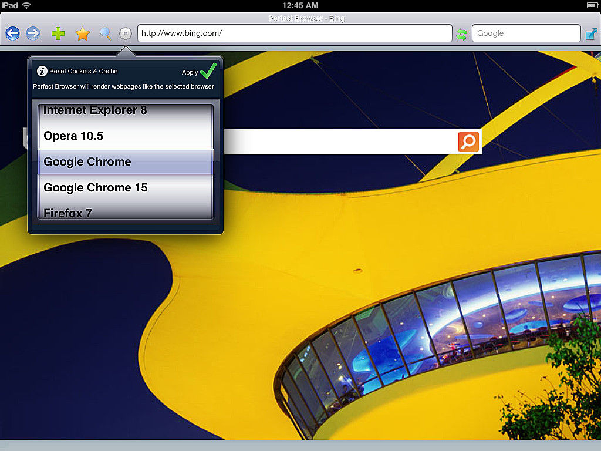
Task: Select Google Chrome 15 in picker
Action: (125, 187)
